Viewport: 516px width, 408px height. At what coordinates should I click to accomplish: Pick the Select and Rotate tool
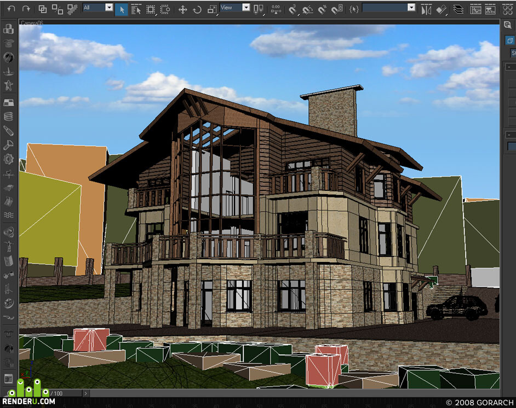click(197, 9)
